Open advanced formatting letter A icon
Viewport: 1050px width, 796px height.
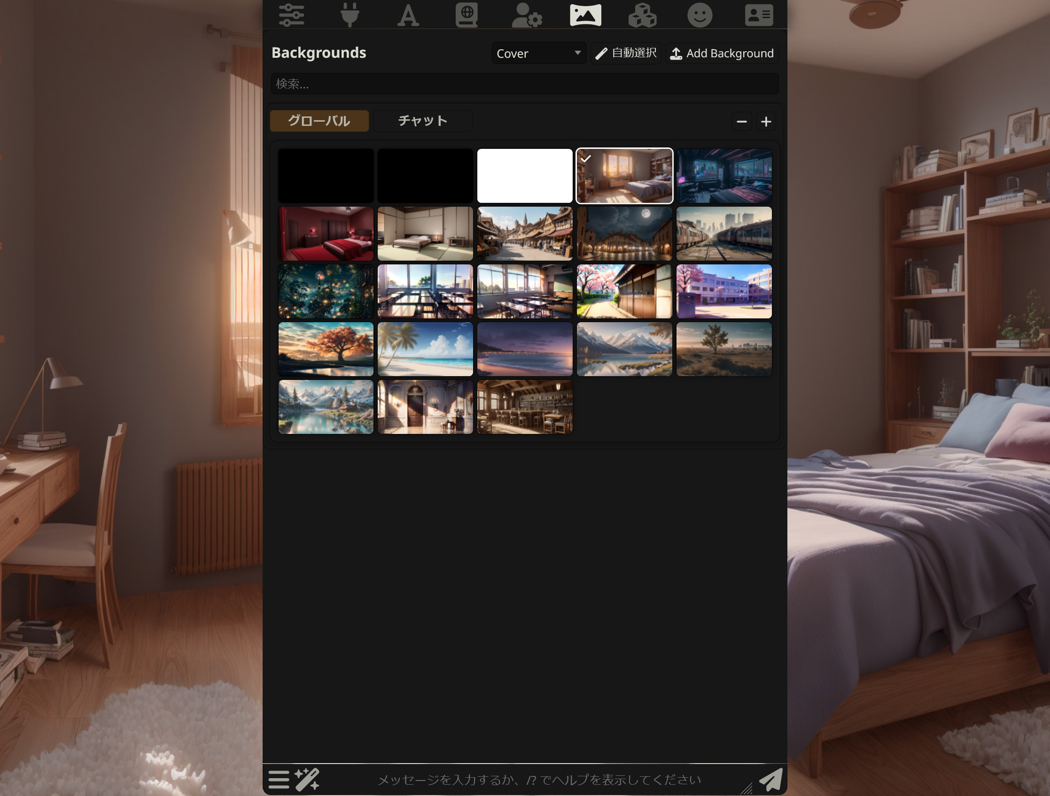(408, 15)
